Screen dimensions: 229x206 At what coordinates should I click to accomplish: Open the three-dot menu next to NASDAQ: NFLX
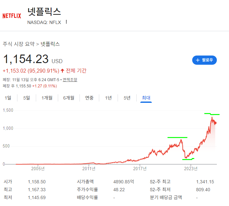click(66, 22)
